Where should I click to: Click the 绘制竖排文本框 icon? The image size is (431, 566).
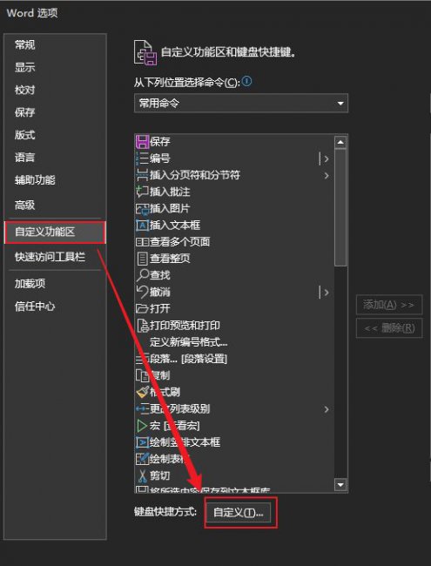pos(142,442)
